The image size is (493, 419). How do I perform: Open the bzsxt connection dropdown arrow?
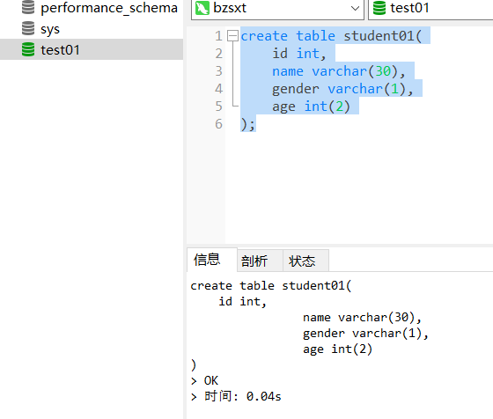point(355,8)
